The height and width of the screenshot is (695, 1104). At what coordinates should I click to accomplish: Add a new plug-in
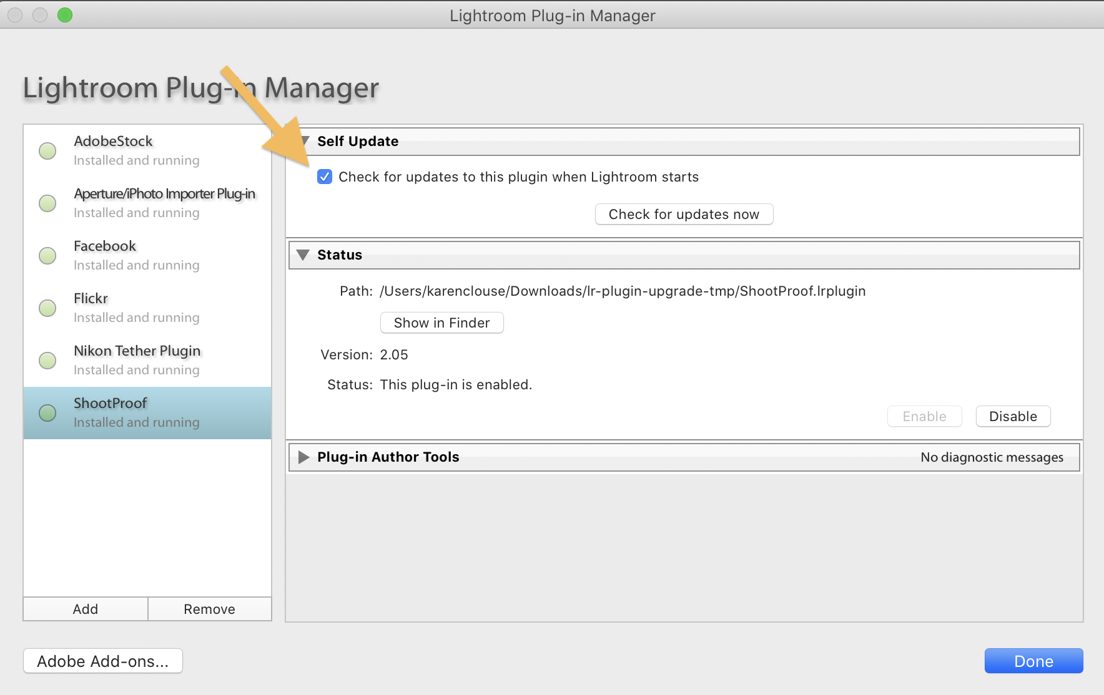tap(86, 609)
